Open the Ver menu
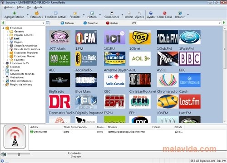 29,7
